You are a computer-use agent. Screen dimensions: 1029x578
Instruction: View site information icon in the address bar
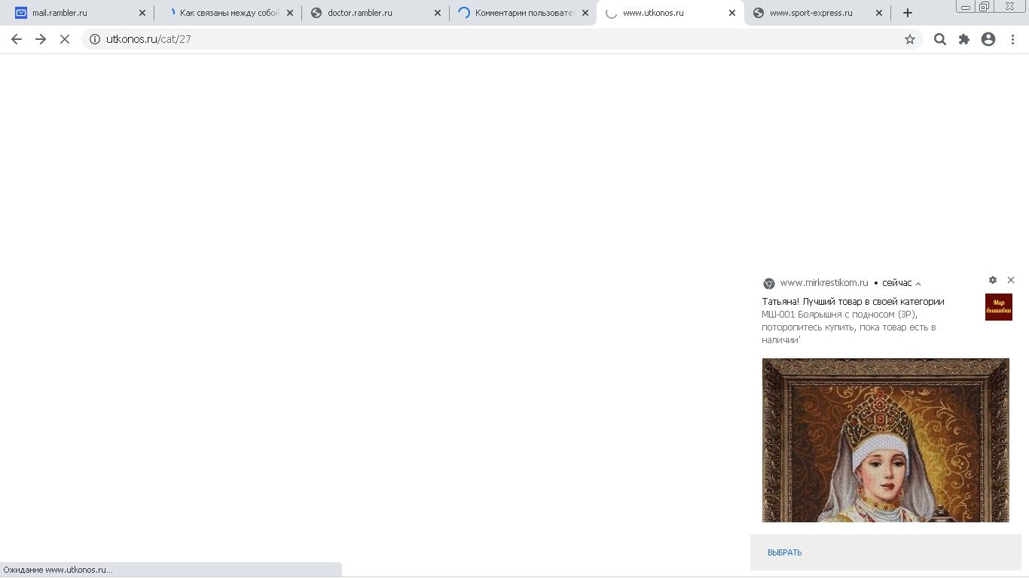coord(95,39)
